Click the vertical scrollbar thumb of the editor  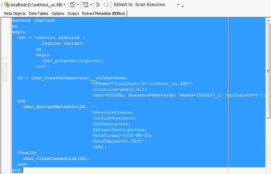pos(268,71)
